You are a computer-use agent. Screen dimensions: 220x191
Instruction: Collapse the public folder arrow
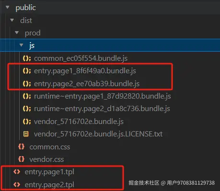point(8,7)
